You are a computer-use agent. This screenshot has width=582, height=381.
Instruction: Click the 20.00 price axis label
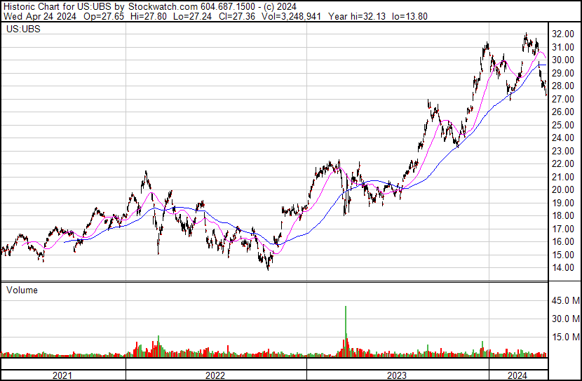click(564, 190)
